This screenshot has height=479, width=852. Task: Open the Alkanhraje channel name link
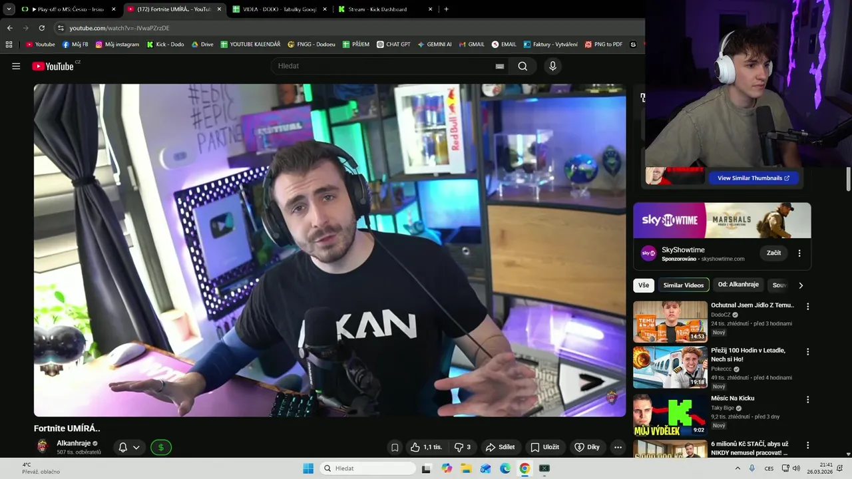[x=73, y=443]
